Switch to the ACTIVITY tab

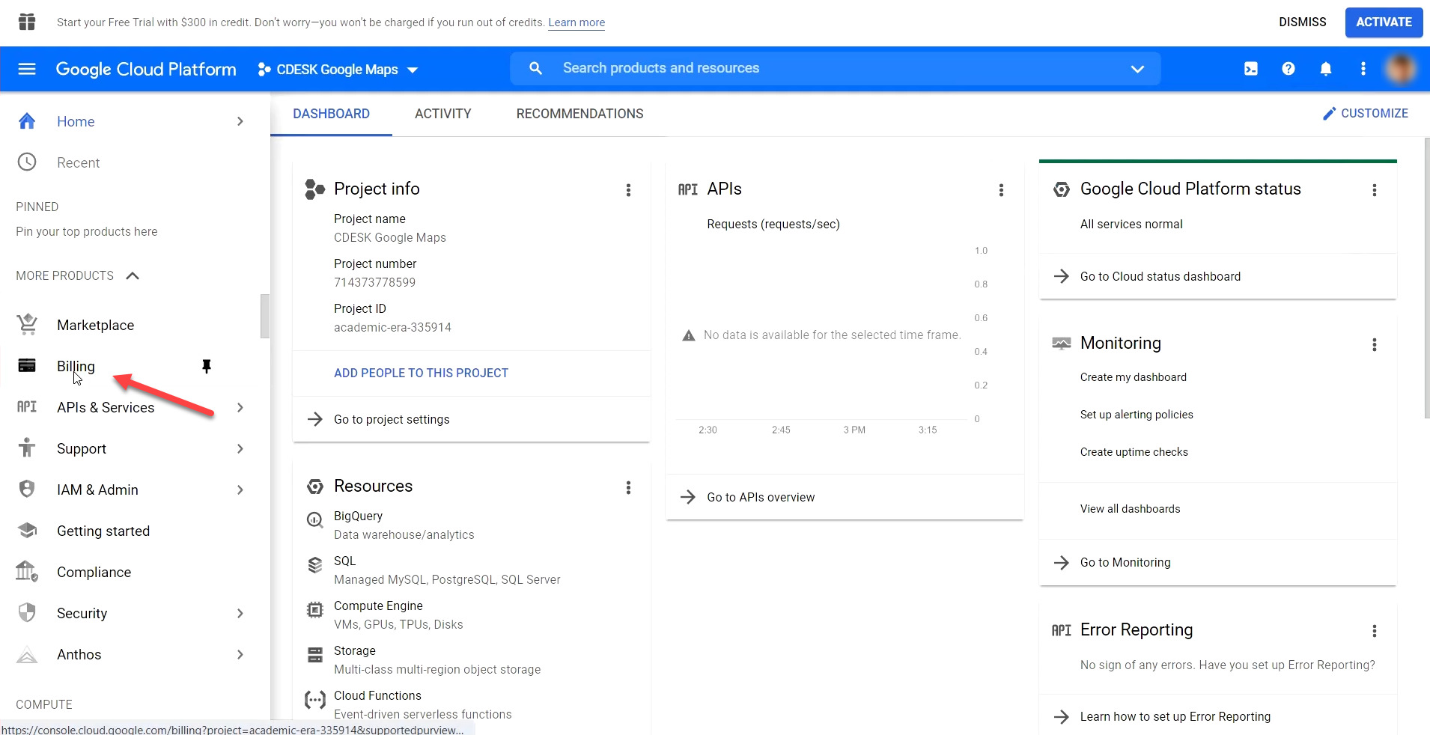443,114
